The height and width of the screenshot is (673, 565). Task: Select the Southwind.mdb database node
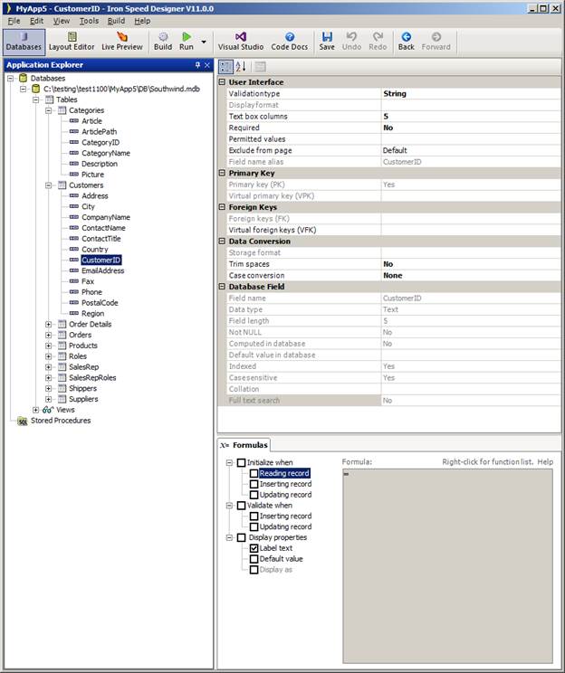tap(121, 89)
